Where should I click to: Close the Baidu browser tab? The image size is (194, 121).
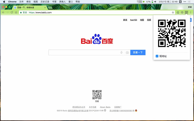click(x=45, y=8)
